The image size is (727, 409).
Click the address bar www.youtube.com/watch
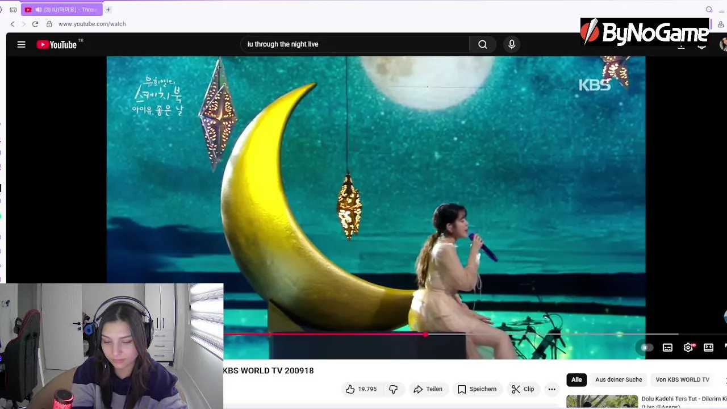[x=92, y=24]
